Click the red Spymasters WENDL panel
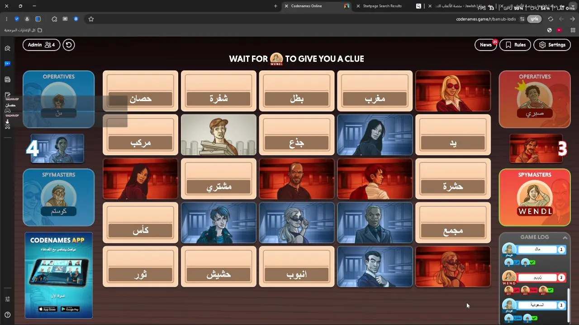 coord(535,197)
